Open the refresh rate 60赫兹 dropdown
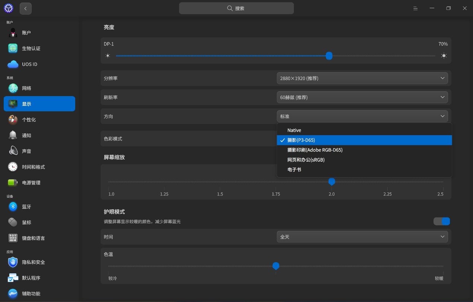The image size is (473, 302). click(x=362, y=97)
